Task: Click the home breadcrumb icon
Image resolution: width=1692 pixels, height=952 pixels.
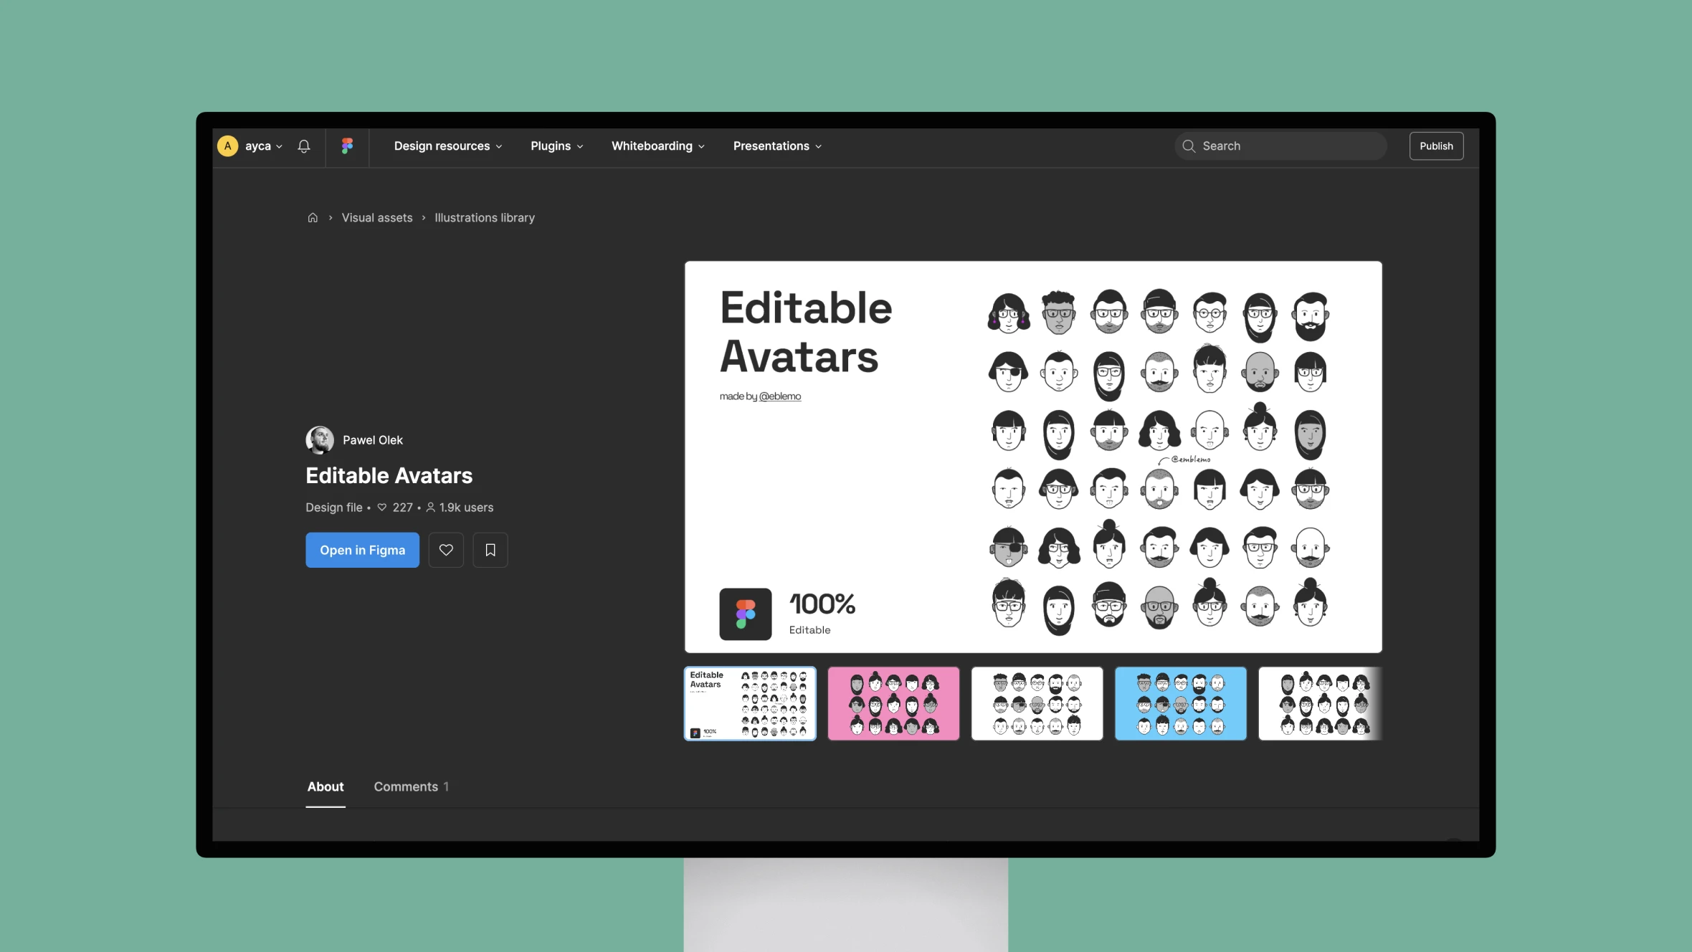Action: tap(313, 219)
